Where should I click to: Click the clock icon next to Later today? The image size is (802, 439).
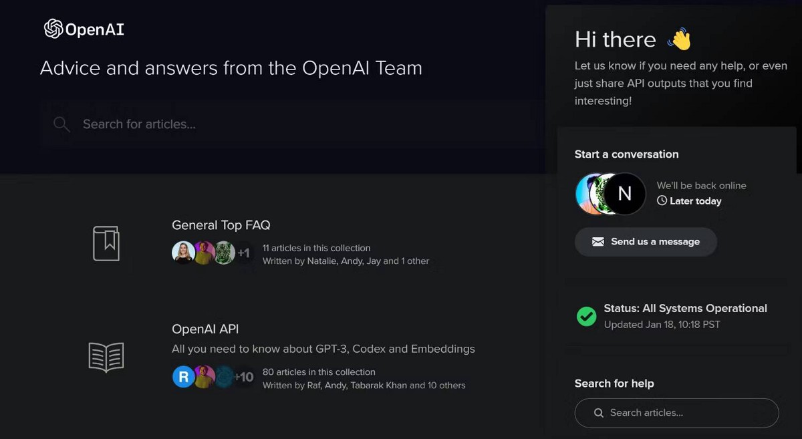coord(662,200)
